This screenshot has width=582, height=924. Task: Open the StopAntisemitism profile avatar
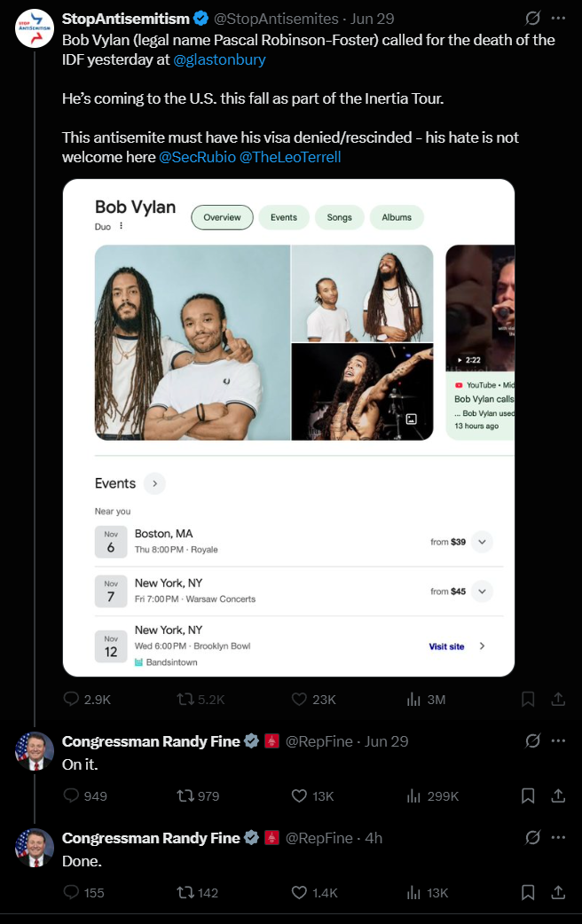(x=35, y=27)
